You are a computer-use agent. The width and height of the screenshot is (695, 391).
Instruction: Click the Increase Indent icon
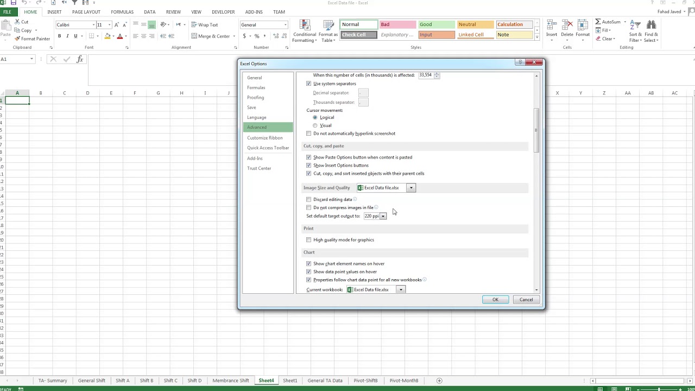(x=172, y=36)
